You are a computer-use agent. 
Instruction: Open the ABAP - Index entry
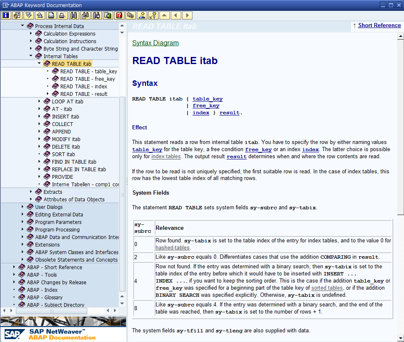click(42, 290)
